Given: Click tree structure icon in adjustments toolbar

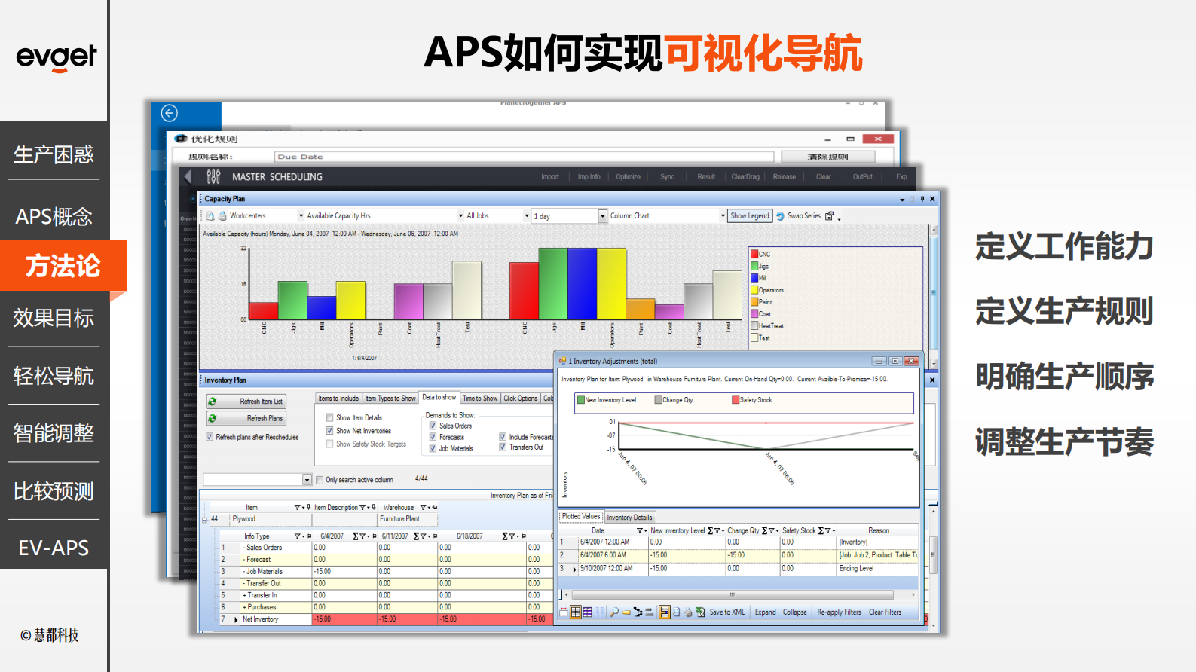Looking at the screenshot, I should 638,612.
